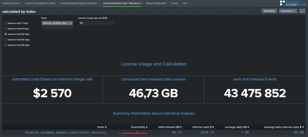The height and width of the screenshot is (137, 308).
Task: Switch to License Overview tab
Action: coord(11,3)
